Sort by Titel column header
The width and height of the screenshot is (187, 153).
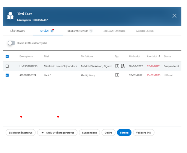(x=46, y=56)
